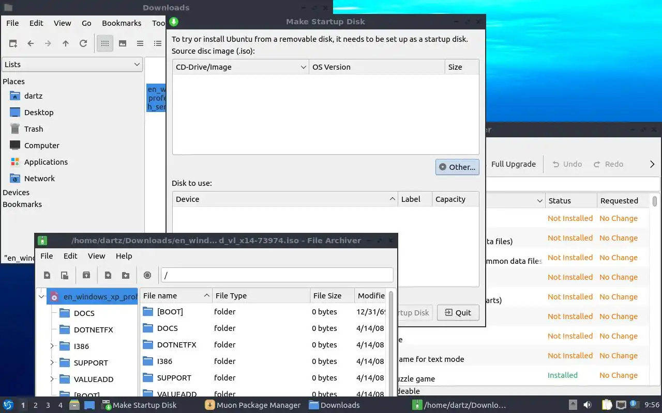Open the File menu in Downloads window
662x413 pixels.
12,23
